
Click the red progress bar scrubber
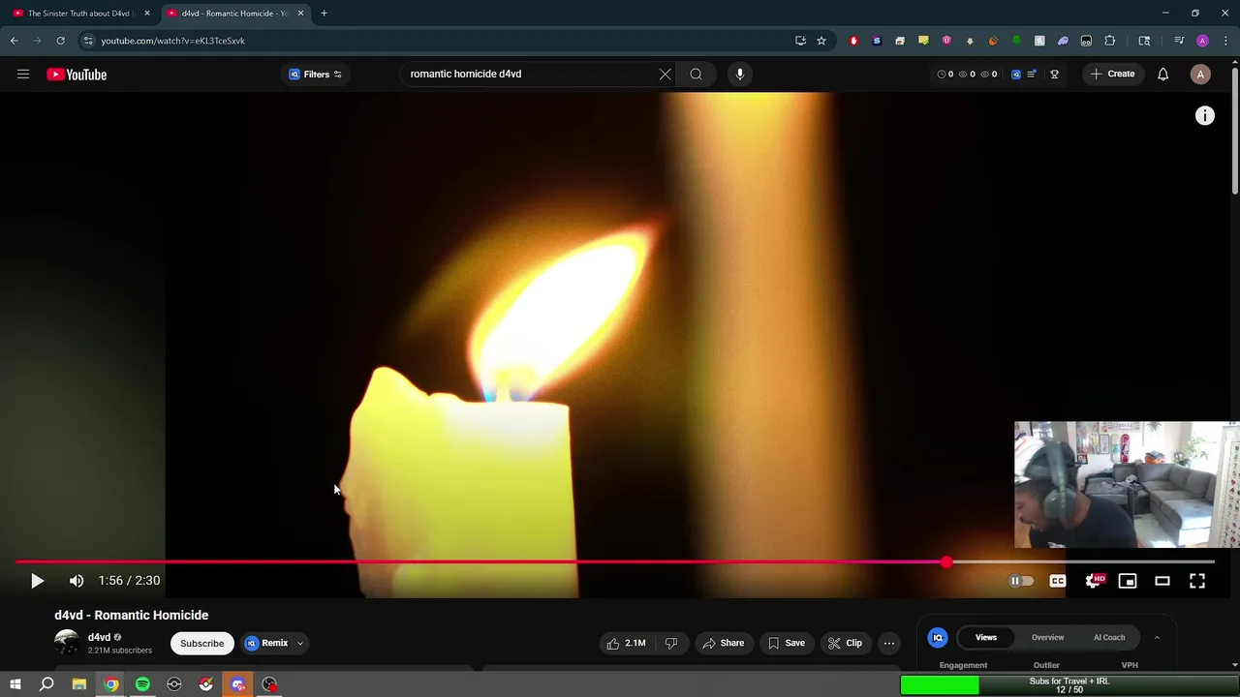point(946,561)
